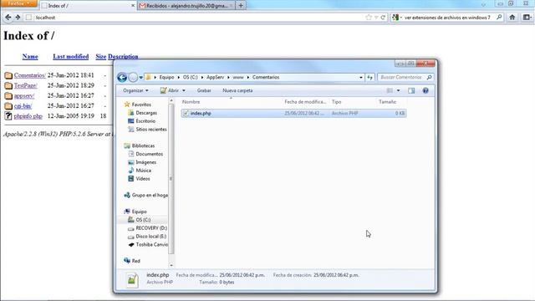Screen dimensions: 535x301
Task: Open Comentarios/ link in browser listing
Action: click(30, 75)
